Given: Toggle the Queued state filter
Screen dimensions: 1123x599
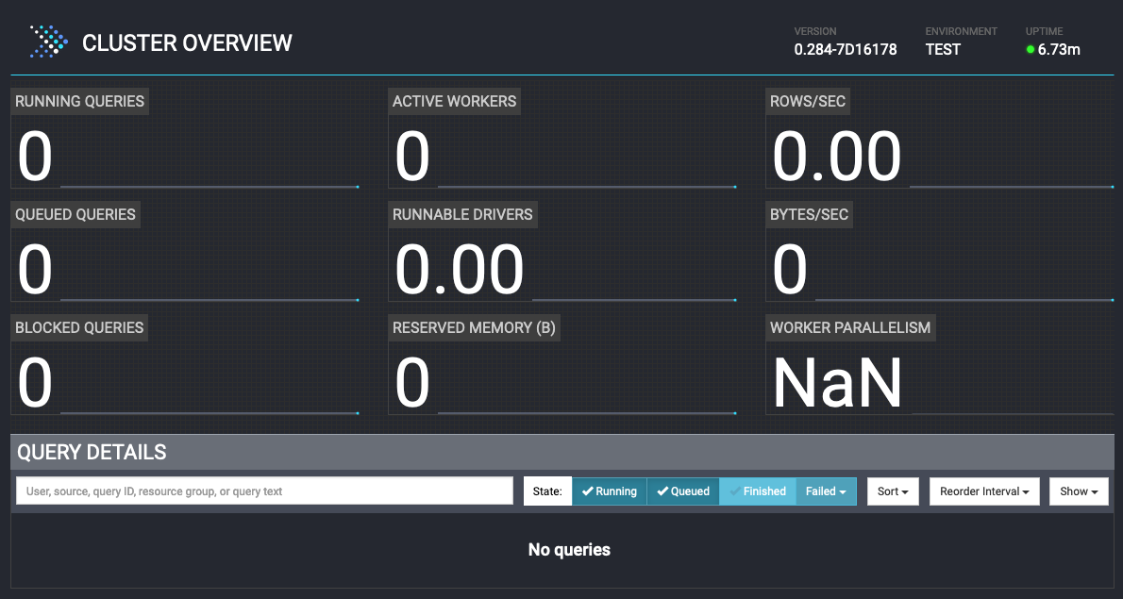Looking at the screenshot, I should 683,491.
